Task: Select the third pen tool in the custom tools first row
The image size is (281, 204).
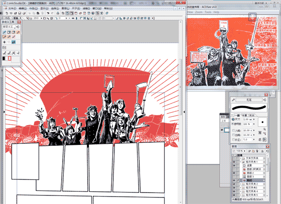Action: tap(14, 32)
